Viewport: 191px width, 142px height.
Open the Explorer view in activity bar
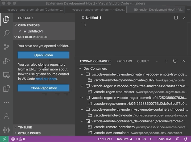click(x=6, y=19)
